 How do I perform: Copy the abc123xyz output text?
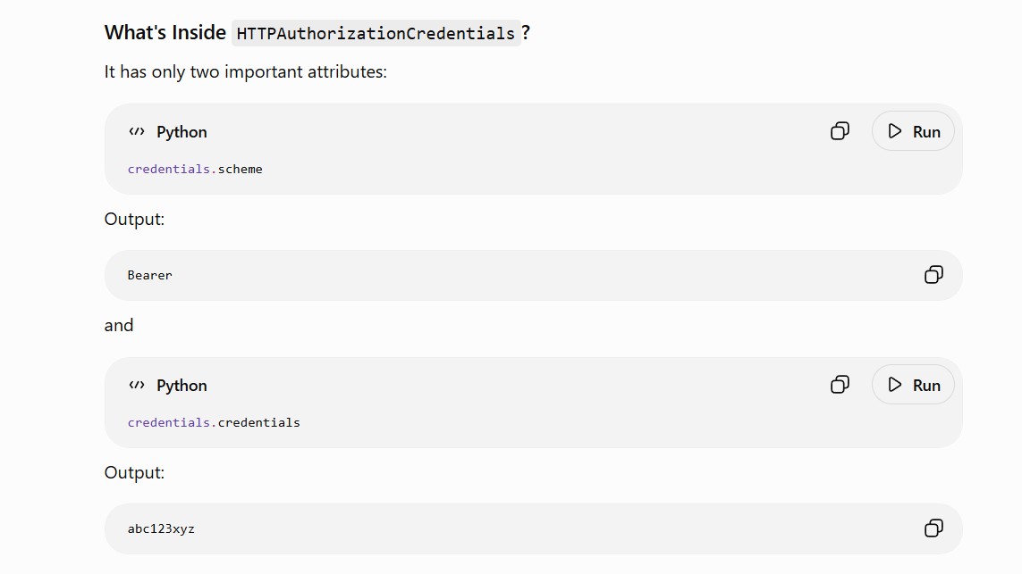click(933, 528)
